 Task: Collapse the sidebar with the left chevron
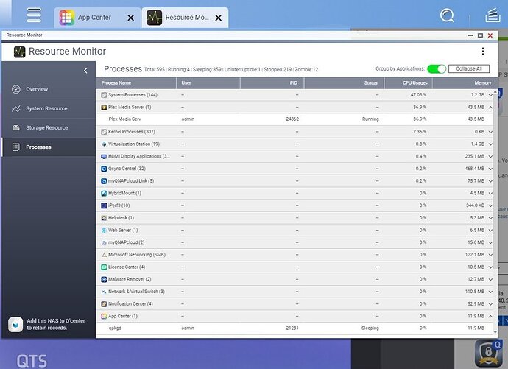(85, 70)
